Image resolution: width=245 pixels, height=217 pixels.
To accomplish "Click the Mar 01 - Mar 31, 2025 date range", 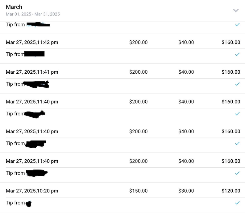I will click(x=33, y=14).
